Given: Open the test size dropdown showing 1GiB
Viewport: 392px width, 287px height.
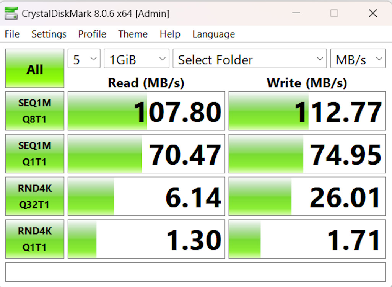Looking at the screenshot, I should [137, 59].
